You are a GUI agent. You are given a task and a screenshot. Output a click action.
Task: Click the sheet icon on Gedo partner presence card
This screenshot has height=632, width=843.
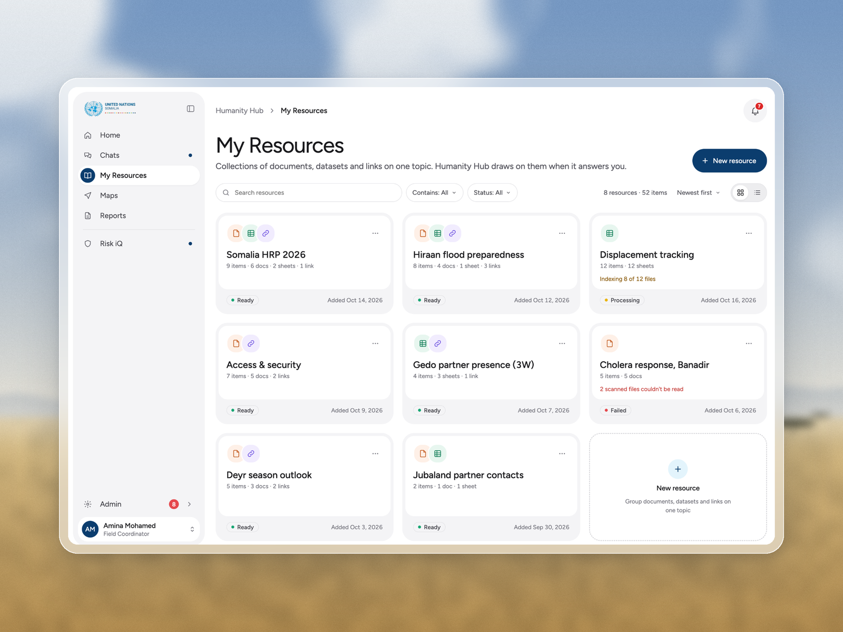(423, 343)
